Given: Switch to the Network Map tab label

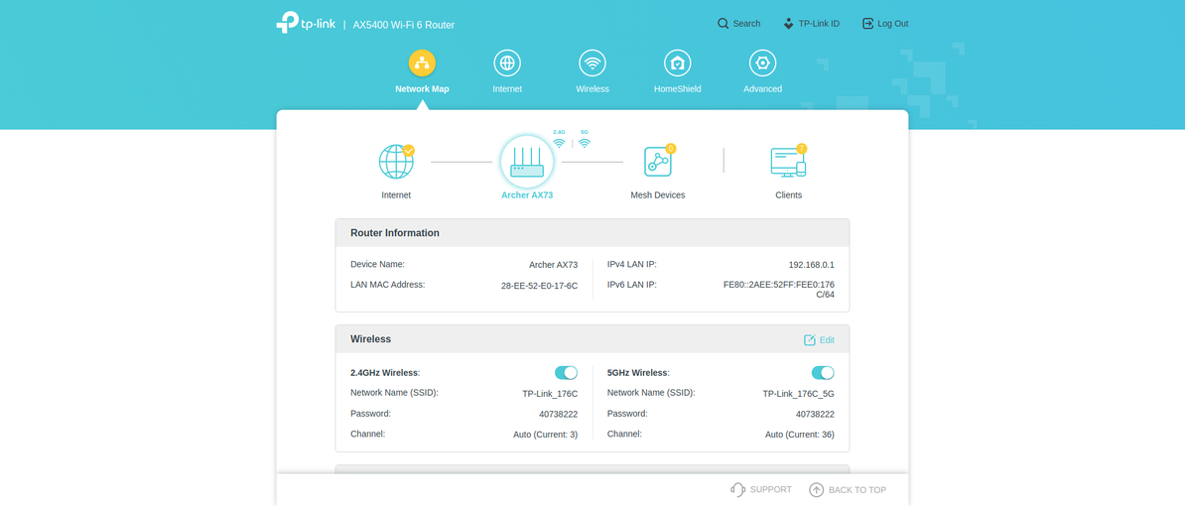Looking at the screenshot, I should click(x=422, y=89).
